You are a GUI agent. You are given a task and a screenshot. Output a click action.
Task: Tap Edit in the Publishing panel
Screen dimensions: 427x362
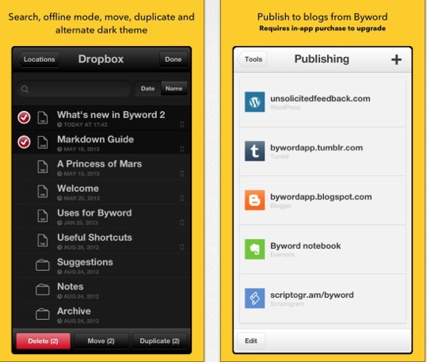(x=251, y=341)
